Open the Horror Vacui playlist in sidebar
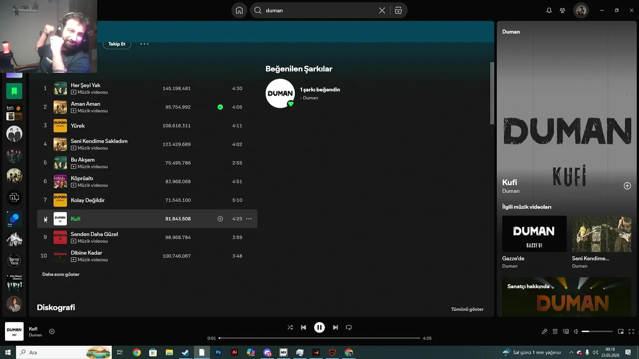 (14, 261)
